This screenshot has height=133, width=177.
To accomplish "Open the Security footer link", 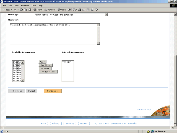I will (x=70, y=124).
